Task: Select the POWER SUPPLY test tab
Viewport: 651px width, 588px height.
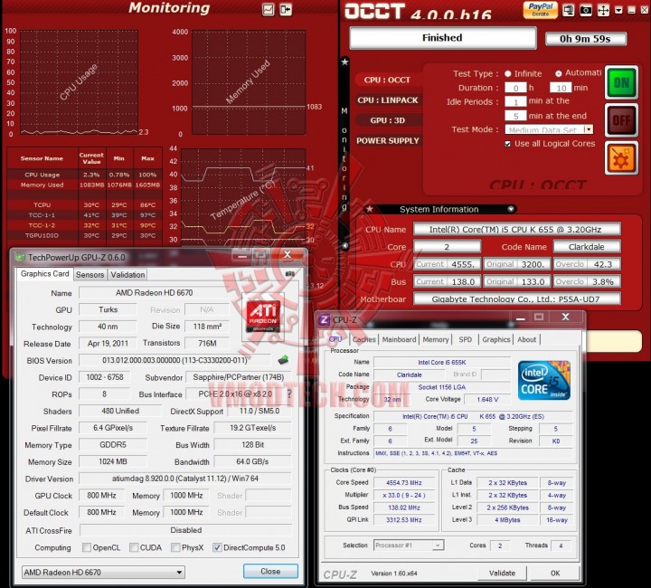Action: [x=387, y=141]
